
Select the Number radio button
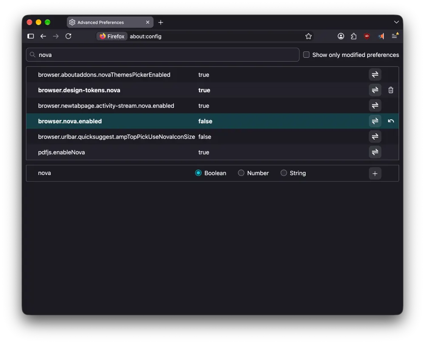(x=241, y=173)
